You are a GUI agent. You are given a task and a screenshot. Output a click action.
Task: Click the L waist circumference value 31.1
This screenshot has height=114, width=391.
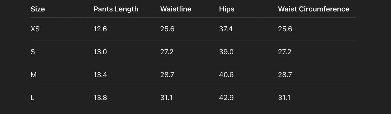coord(284,98)
